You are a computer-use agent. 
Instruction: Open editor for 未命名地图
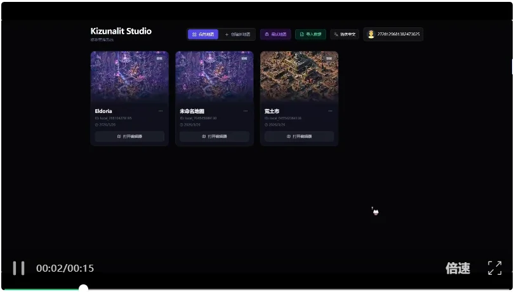pyautogui.click(x=214, y=136)
